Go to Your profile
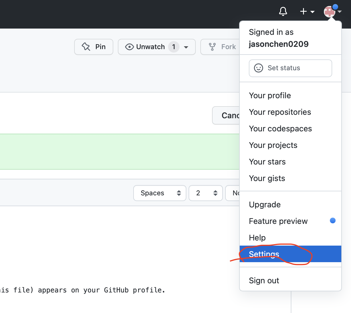 click(270, 95)
